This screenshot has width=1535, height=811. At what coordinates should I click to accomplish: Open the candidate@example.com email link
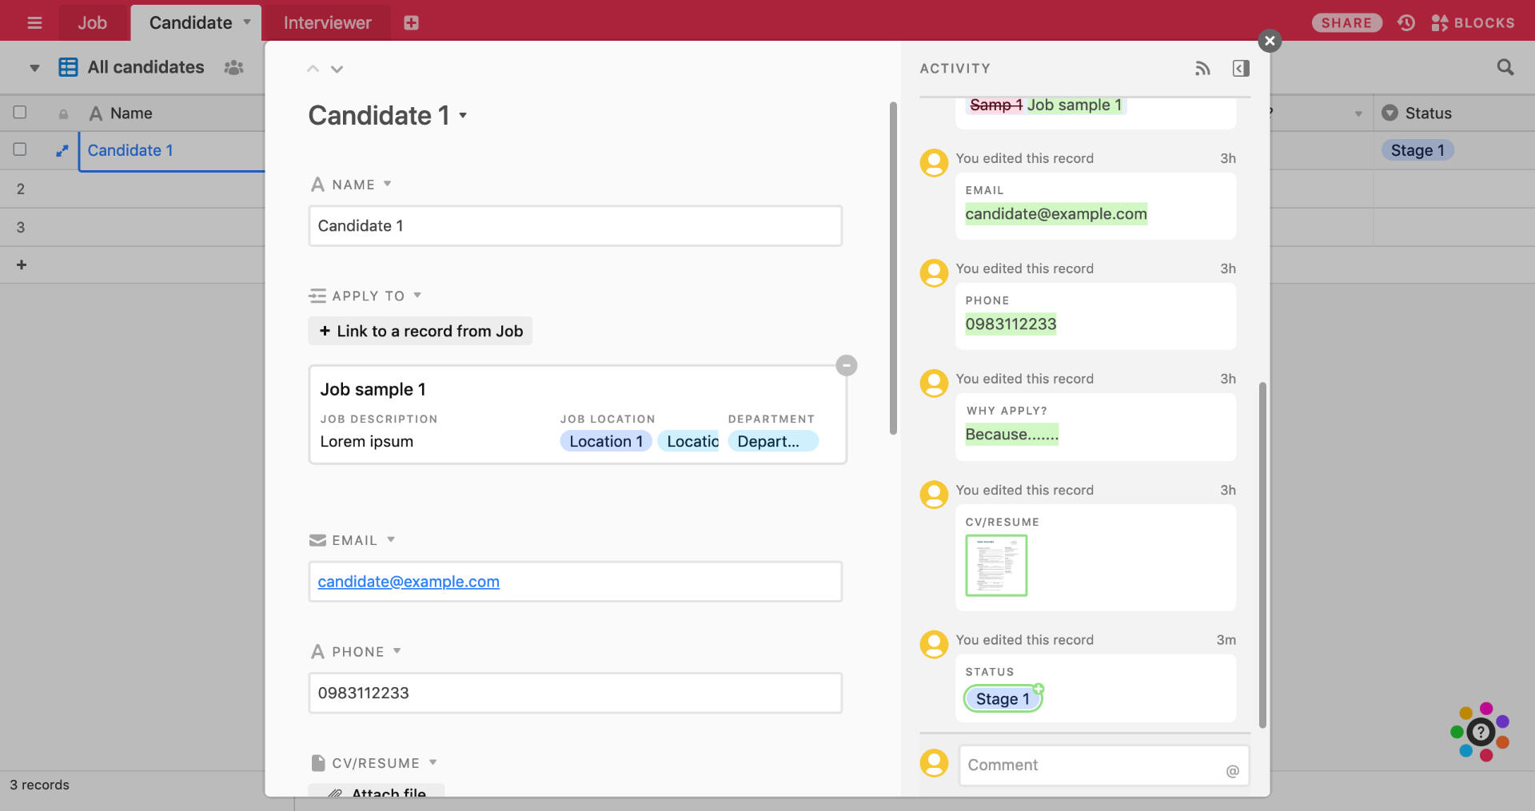[x=407, y=581]
